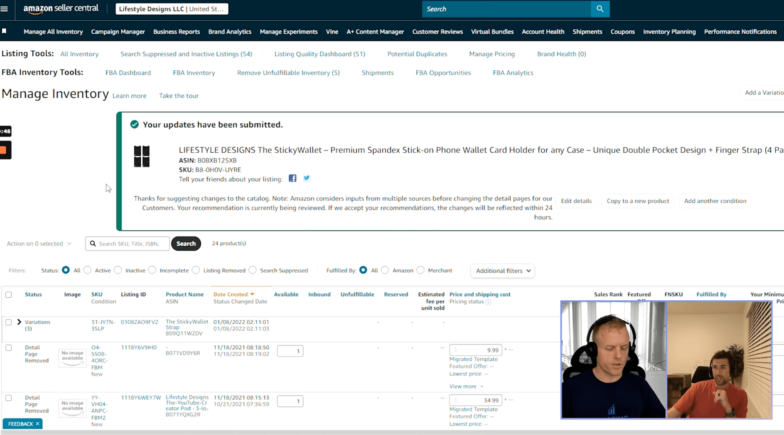Screen dimensions: 784x435
Task: Check the select-all checkbox in table header
Action: (9, 295)
